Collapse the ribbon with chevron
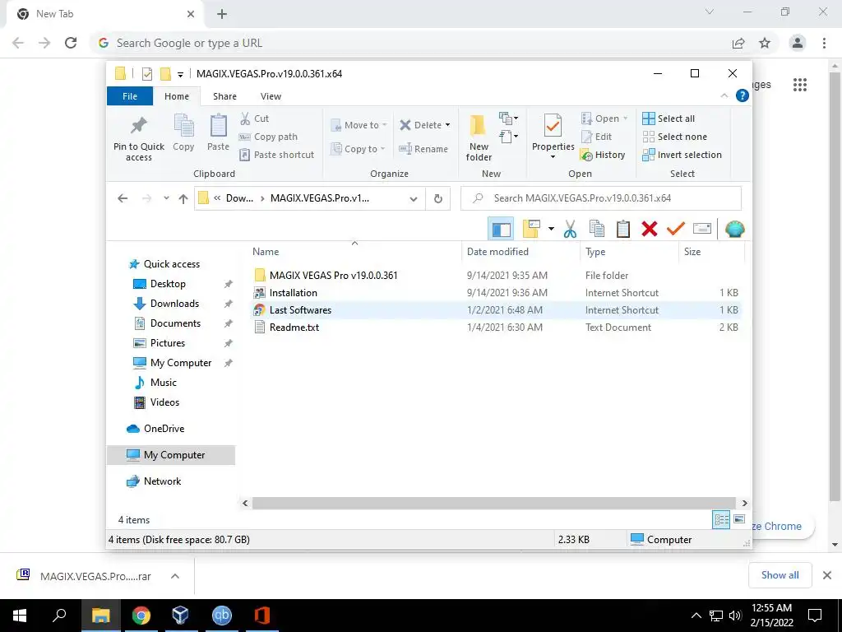 click(724, 95)
